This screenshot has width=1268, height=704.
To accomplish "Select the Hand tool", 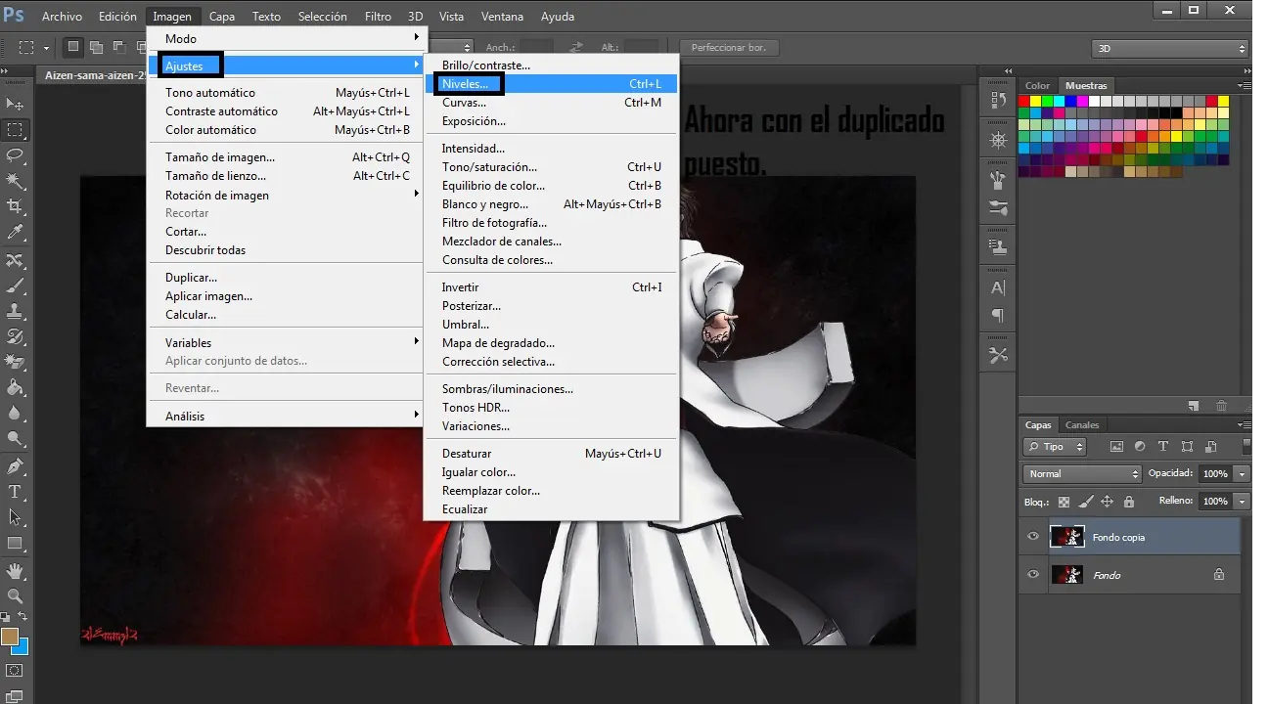I will pos(15,570).
